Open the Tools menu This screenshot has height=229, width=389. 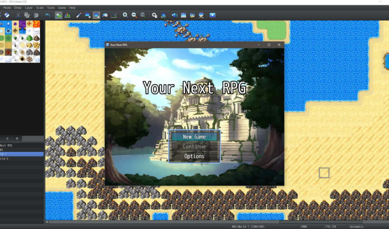tap(51, 8)
